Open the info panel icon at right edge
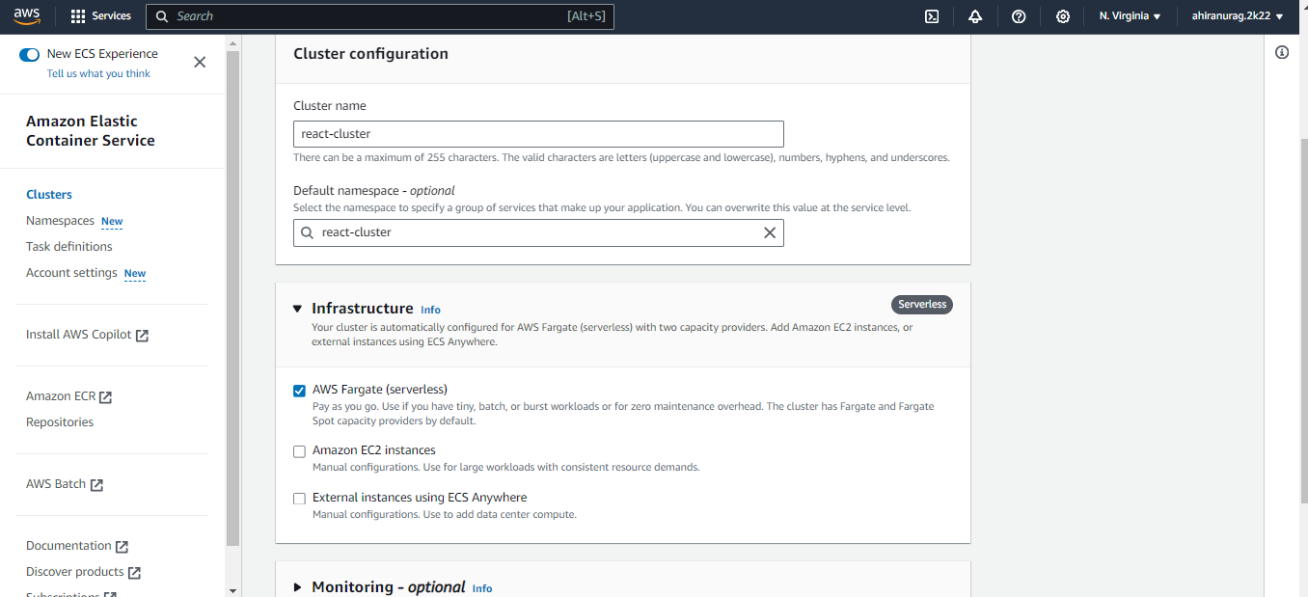This screenshot has height=597, width=1308. pos(1282,52)
